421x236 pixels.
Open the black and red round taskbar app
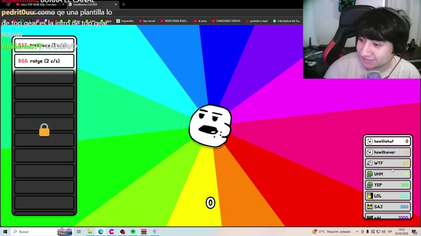[x=122, y=232]
